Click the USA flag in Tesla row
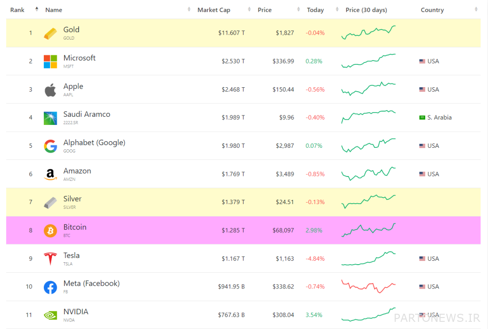The height and width of the screenshot is (329, 488). click(422, 258)
